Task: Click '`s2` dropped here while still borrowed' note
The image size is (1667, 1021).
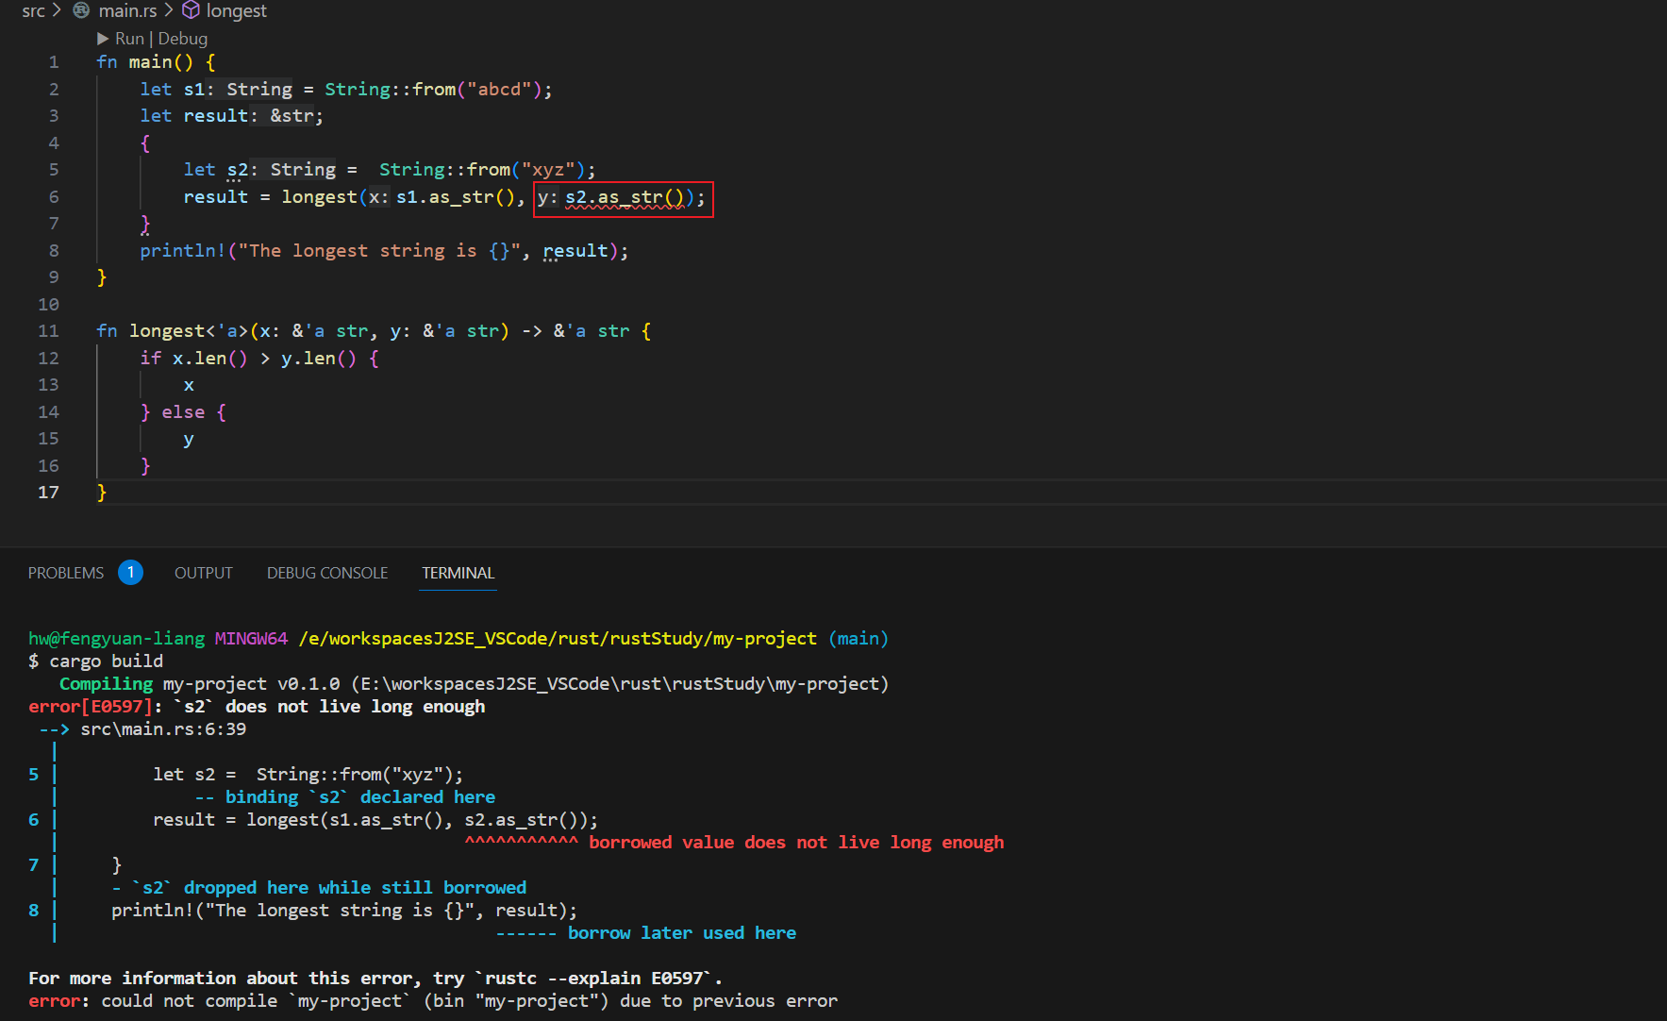Action: 329,888
